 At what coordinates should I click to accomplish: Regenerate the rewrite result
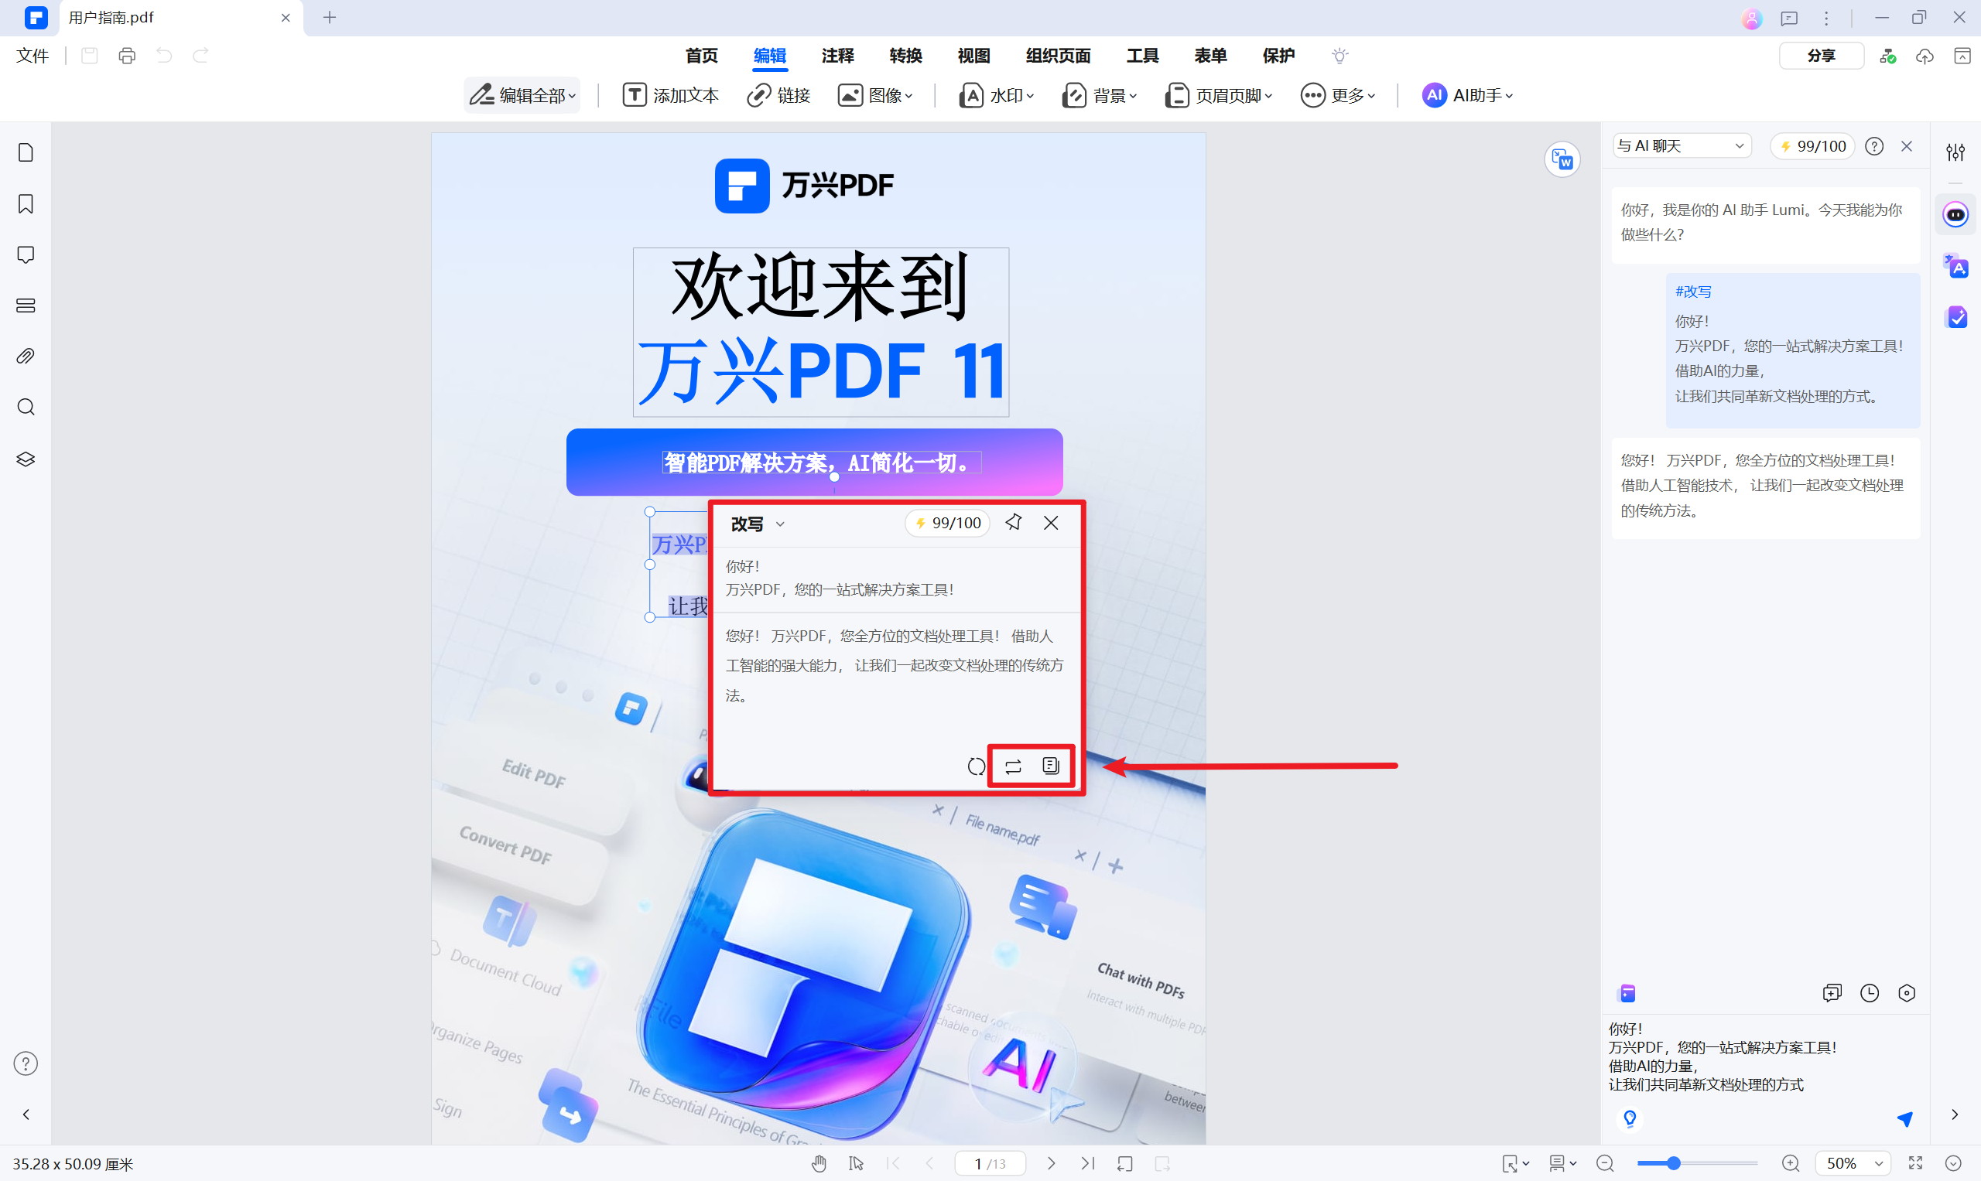[x=976, y=766]
